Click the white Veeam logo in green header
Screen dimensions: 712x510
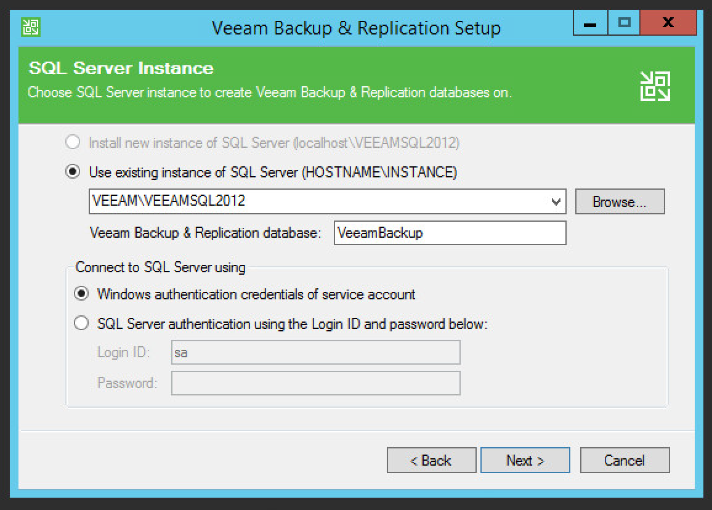(x=655, y=86)
